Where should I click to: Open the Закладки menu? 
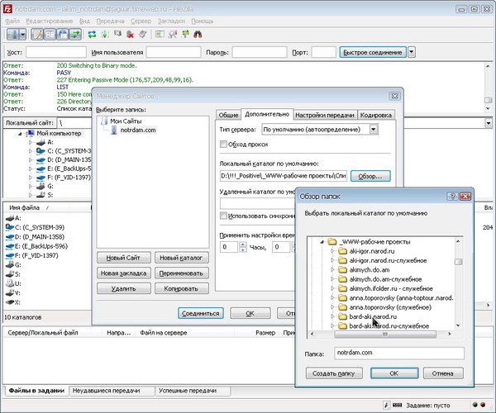coord(171,21)
